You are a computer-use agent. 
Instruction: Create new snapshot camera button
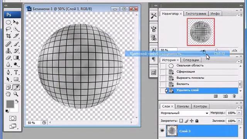(225, 96)
